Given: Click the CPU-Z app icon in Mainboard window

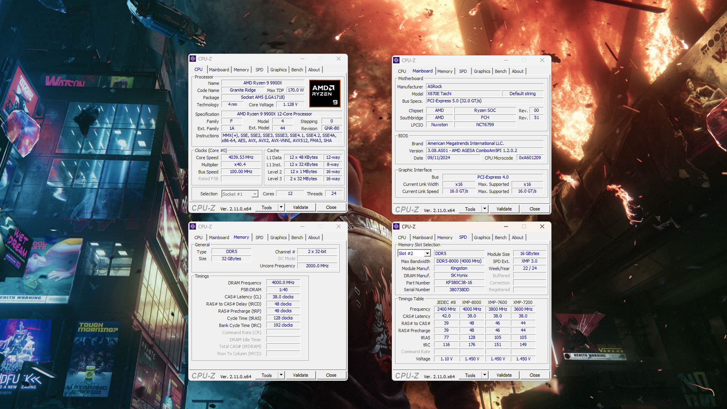Looking at the screenshot, I should pyautogui.click(x=396, y=60).
